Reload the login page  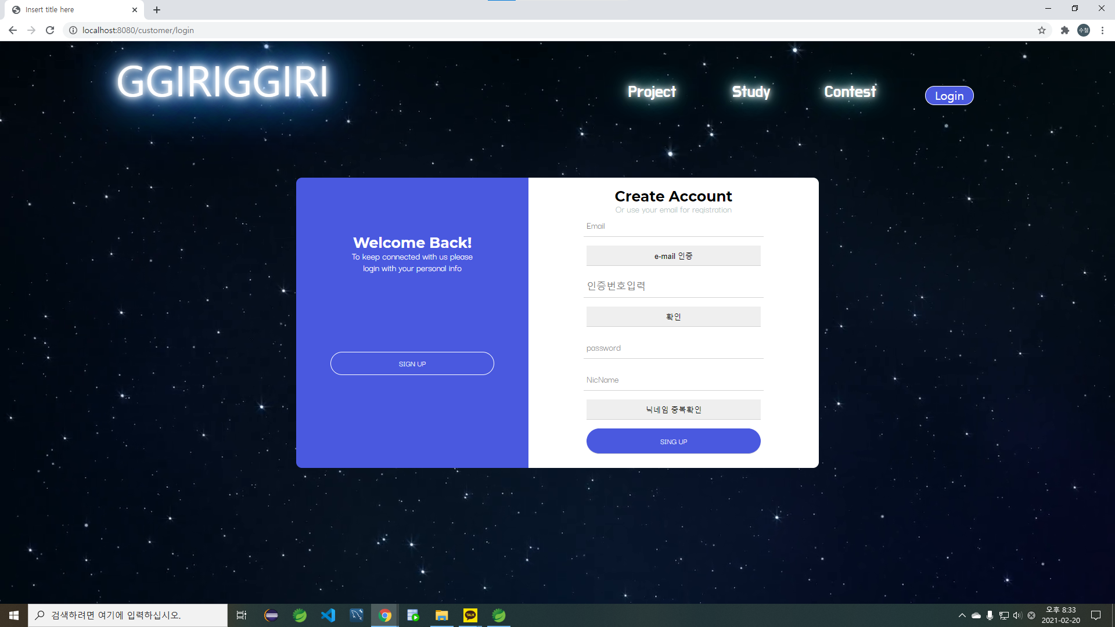[50, 30]
